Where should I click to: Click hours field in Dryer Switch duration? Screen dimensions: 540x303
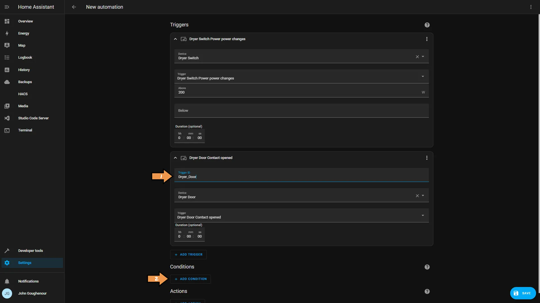[179, 138]
